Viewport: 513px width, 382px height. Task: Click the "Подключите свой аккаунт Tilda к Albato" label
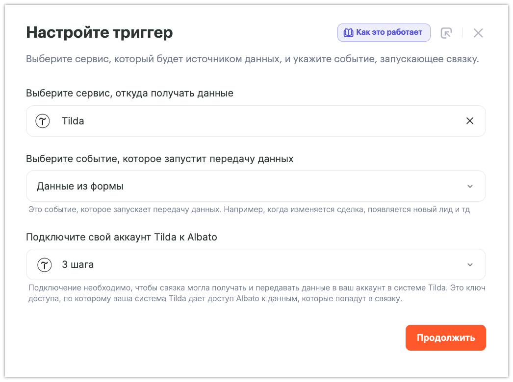[x=121, y=237]
